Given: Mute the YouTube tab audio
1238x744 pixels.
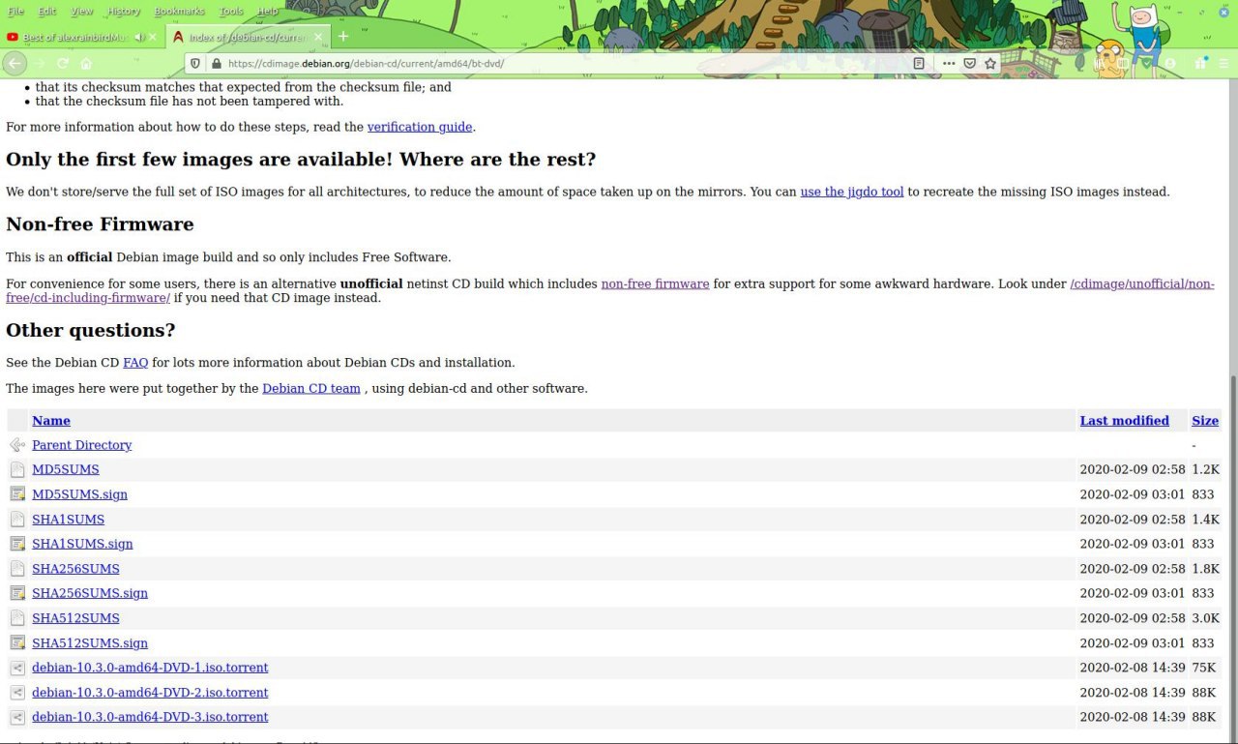Looking at the screenshot, I should pos(140,37).
